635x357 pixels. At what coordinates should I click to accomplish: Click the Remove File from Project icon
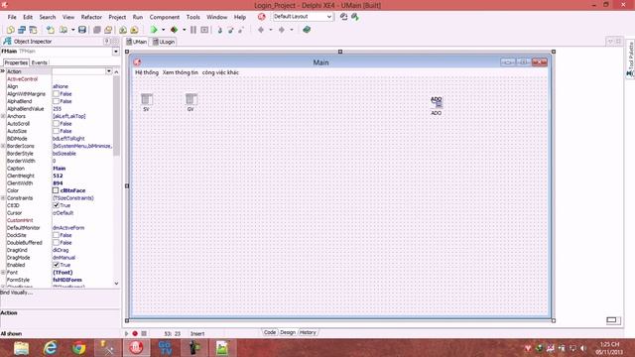[134, 30]
